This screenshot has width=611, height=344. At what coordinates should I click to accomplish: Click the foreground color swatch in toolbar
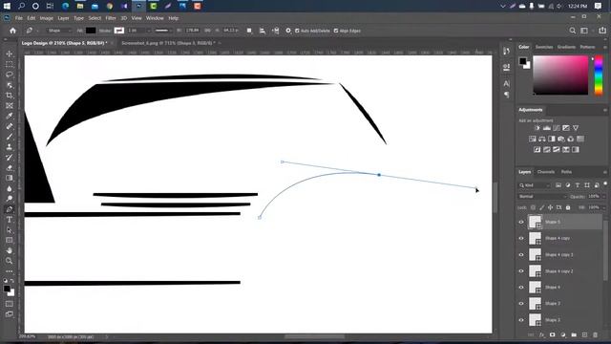pos(7,289)
